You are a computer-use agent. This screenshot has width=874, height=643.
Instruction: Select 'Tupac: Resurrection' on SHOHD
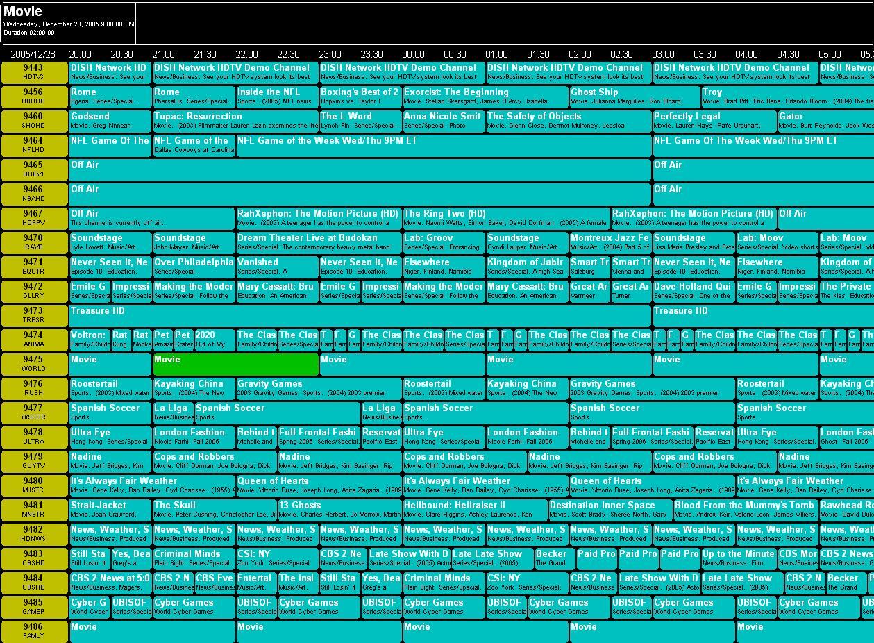coord(236,122)
